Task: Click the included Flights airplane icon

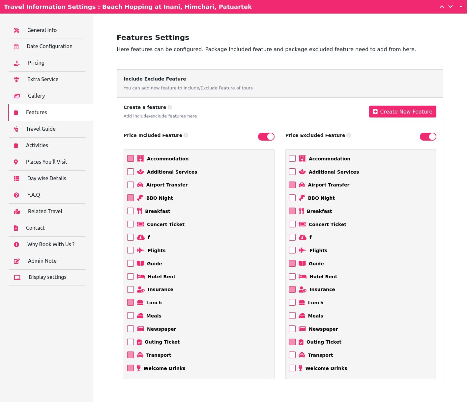Action: 141,250
